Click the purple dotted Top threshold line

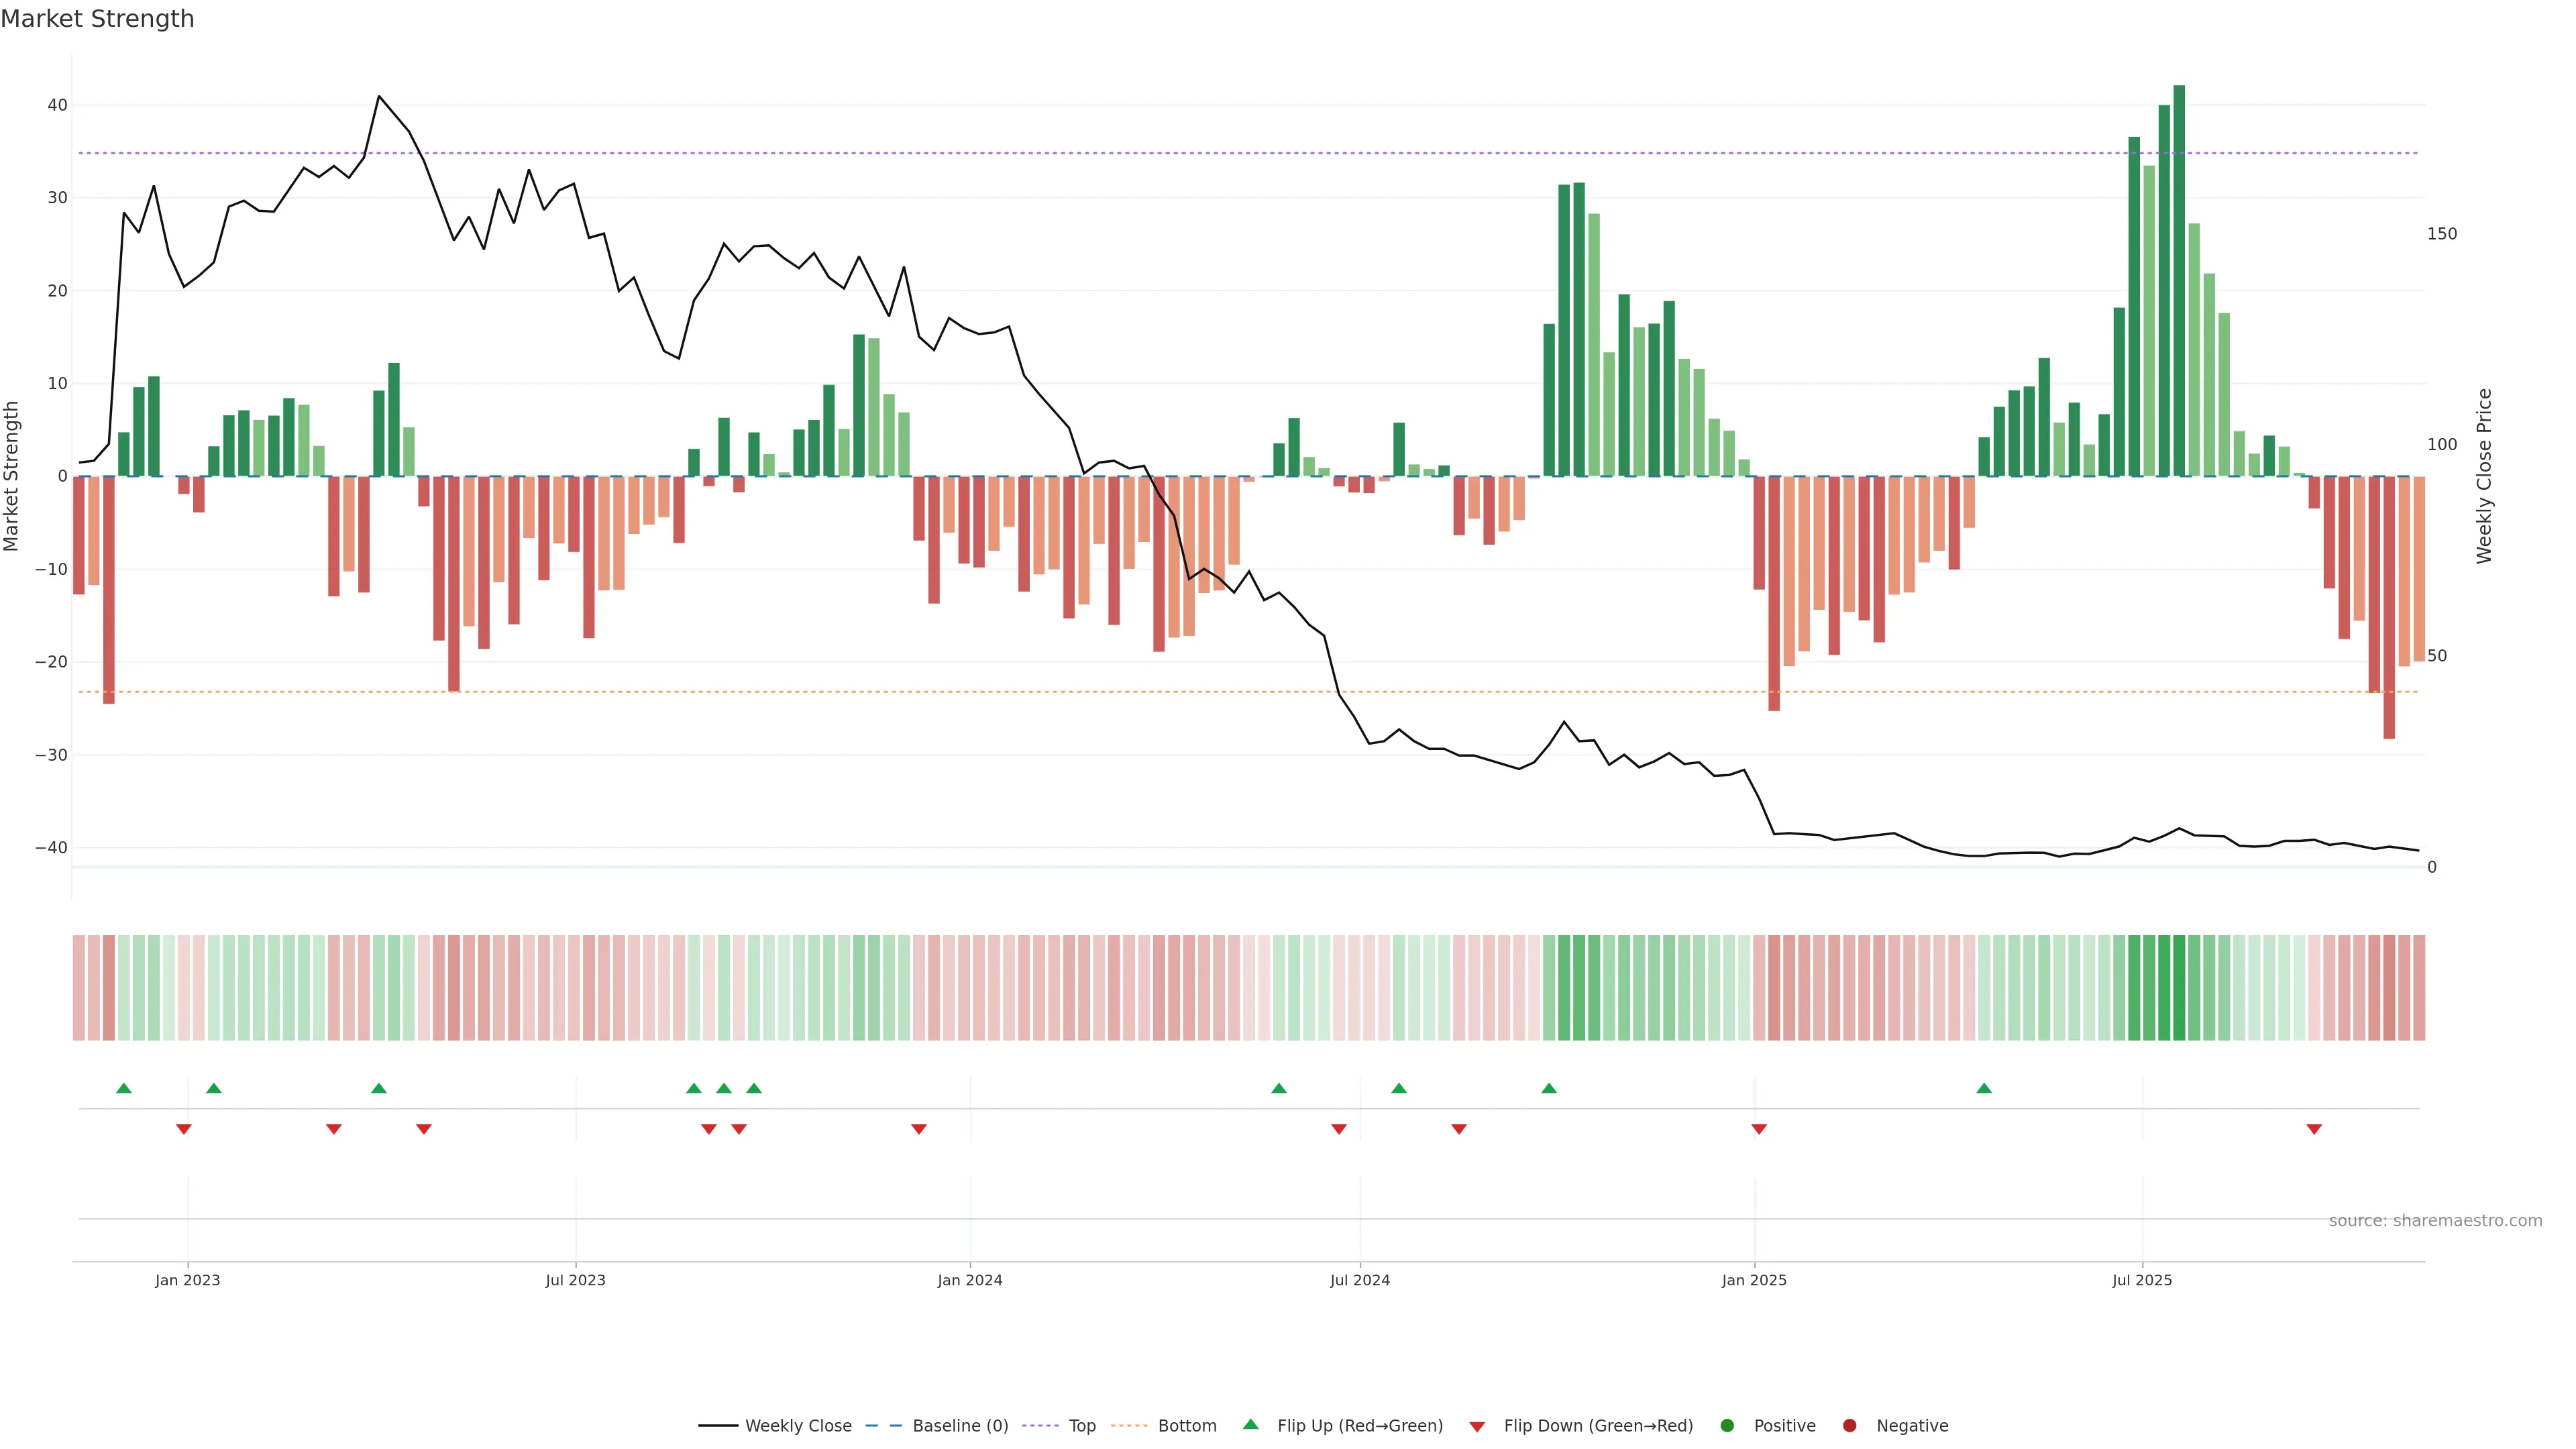(1000, 153)
